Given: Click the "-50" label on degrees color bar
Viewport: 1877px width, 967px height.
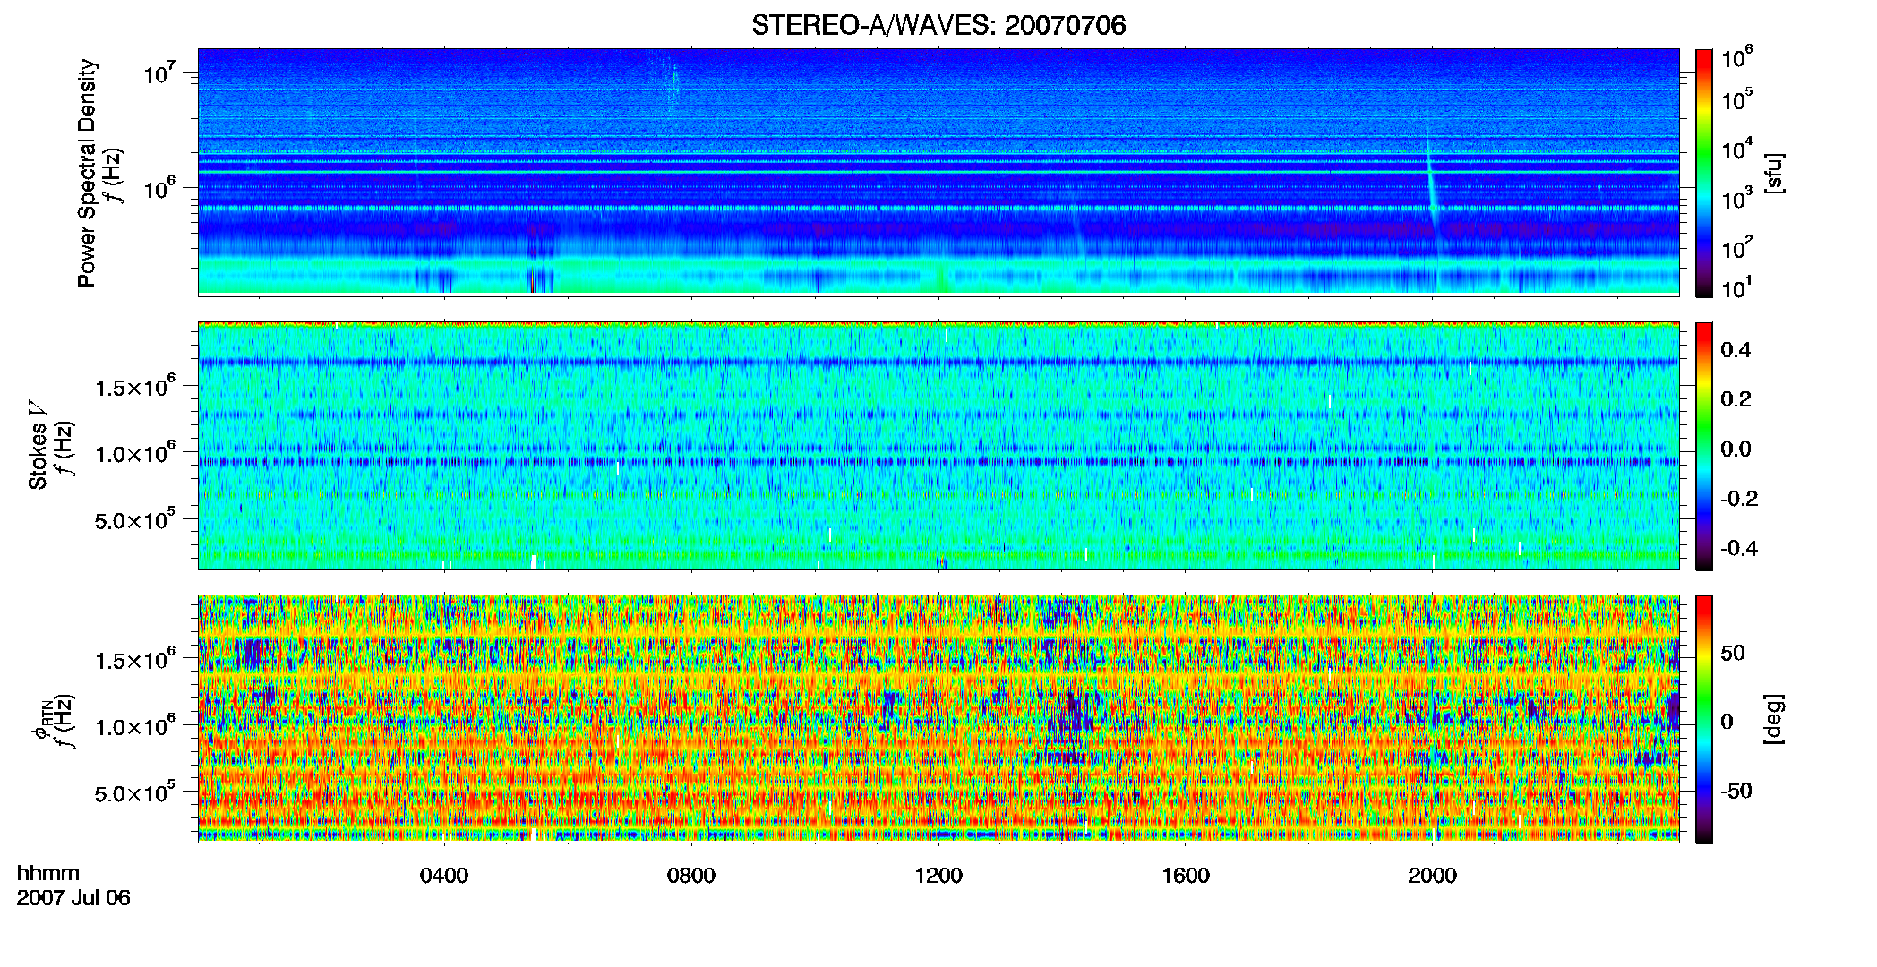Looking at the screenshot, I should tap(1735, 791).
